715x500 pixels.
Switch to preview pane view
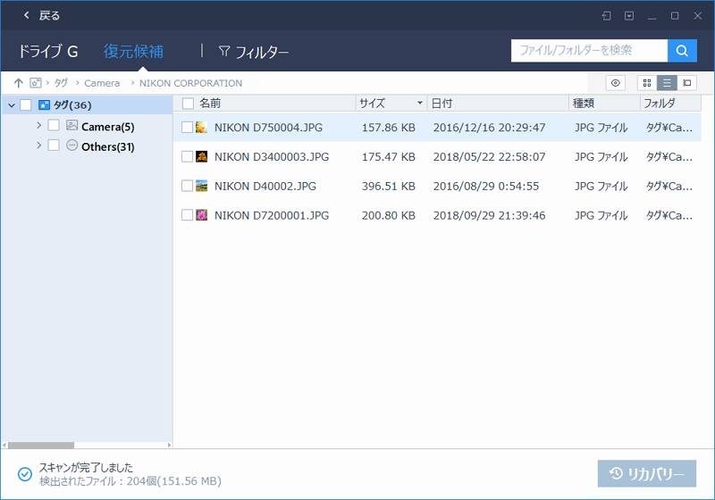pos(686,83)
